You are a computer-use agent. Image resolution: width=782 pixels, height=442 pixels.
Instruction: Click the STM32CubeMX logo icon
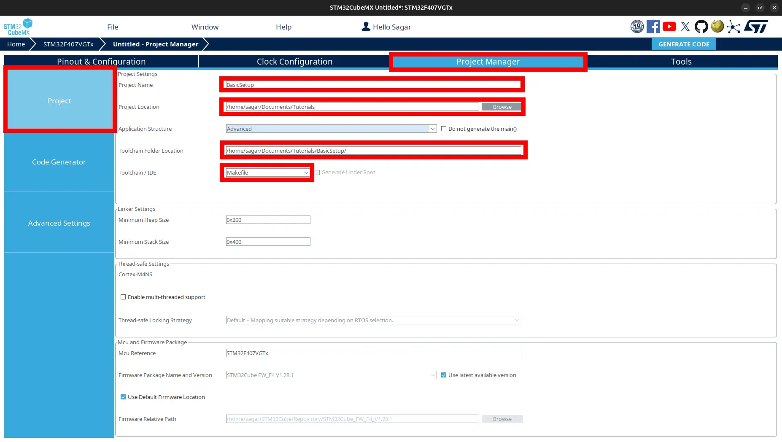tap(18, 27)
